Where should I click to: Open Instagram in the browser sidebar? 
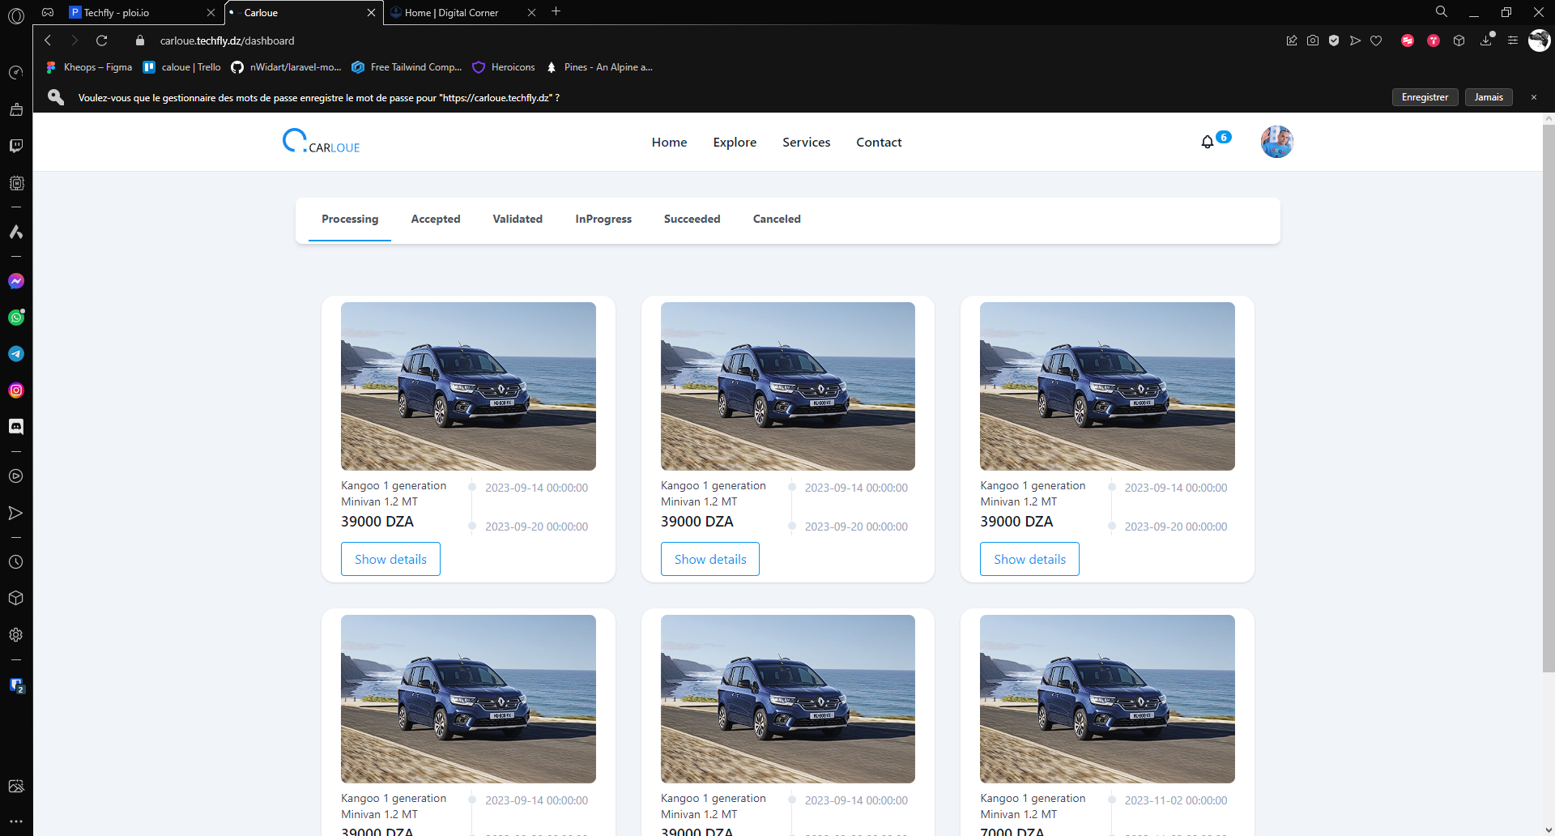tap(16, 390)
